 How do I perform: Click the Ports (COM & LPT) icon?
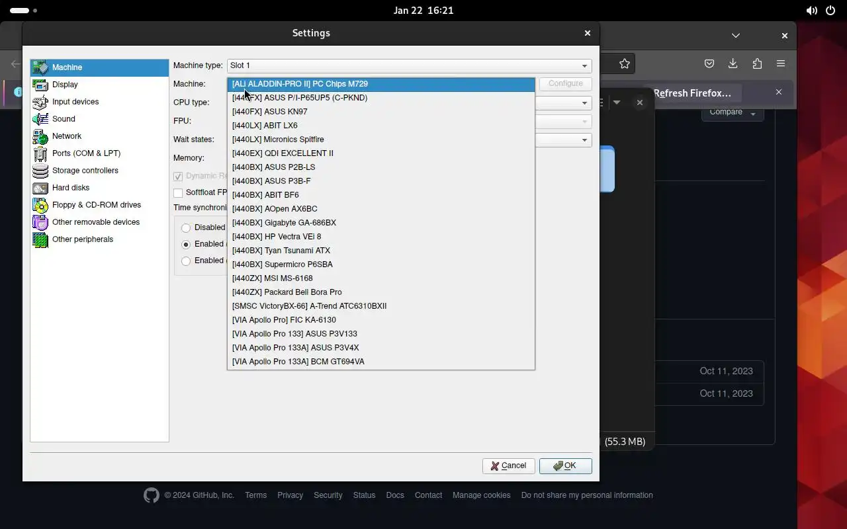40,153
